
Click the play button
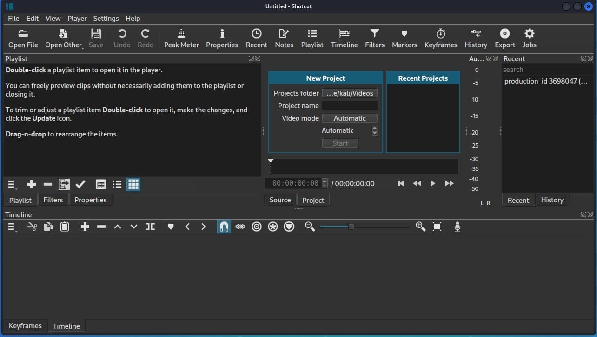coord(433,183)
